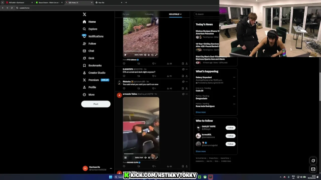Switch to the Following tab
Screen dimensions: 321x180
pyautogui.click(x=149, y=14)
